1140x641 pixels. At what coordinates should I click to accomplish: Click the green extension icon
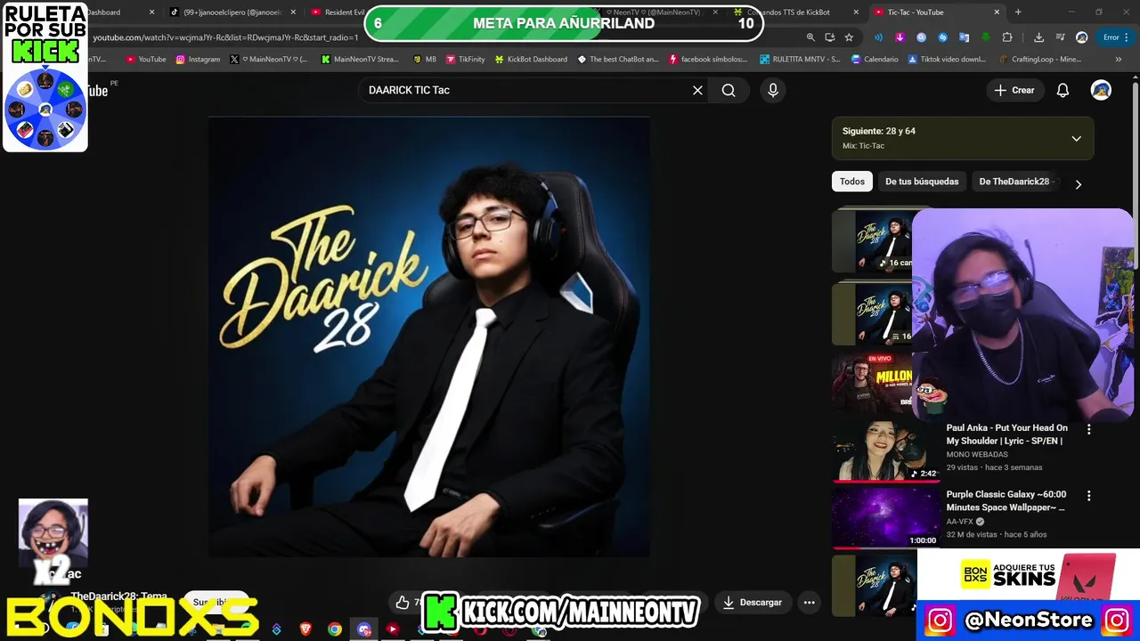click(985, 37)
